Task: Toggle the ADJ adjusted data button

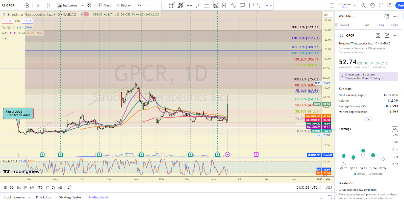Action: pos(329,187)
